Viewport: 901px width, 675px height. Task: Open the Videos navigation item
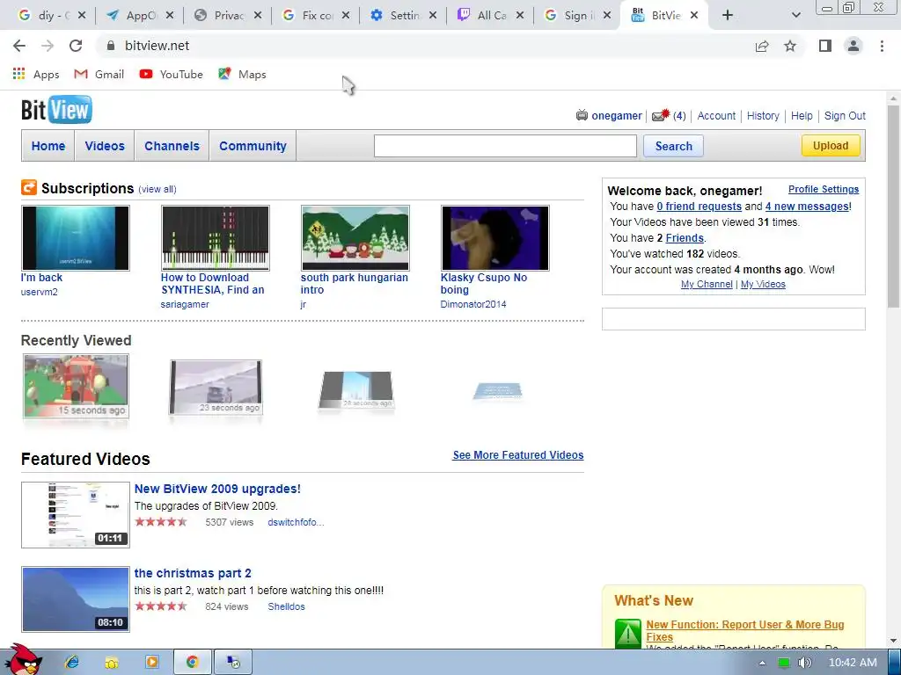[105, 146]
